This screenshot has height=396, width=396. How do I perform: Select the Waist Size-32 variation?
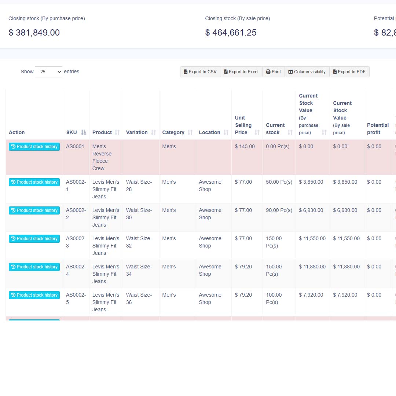[139, 242]
